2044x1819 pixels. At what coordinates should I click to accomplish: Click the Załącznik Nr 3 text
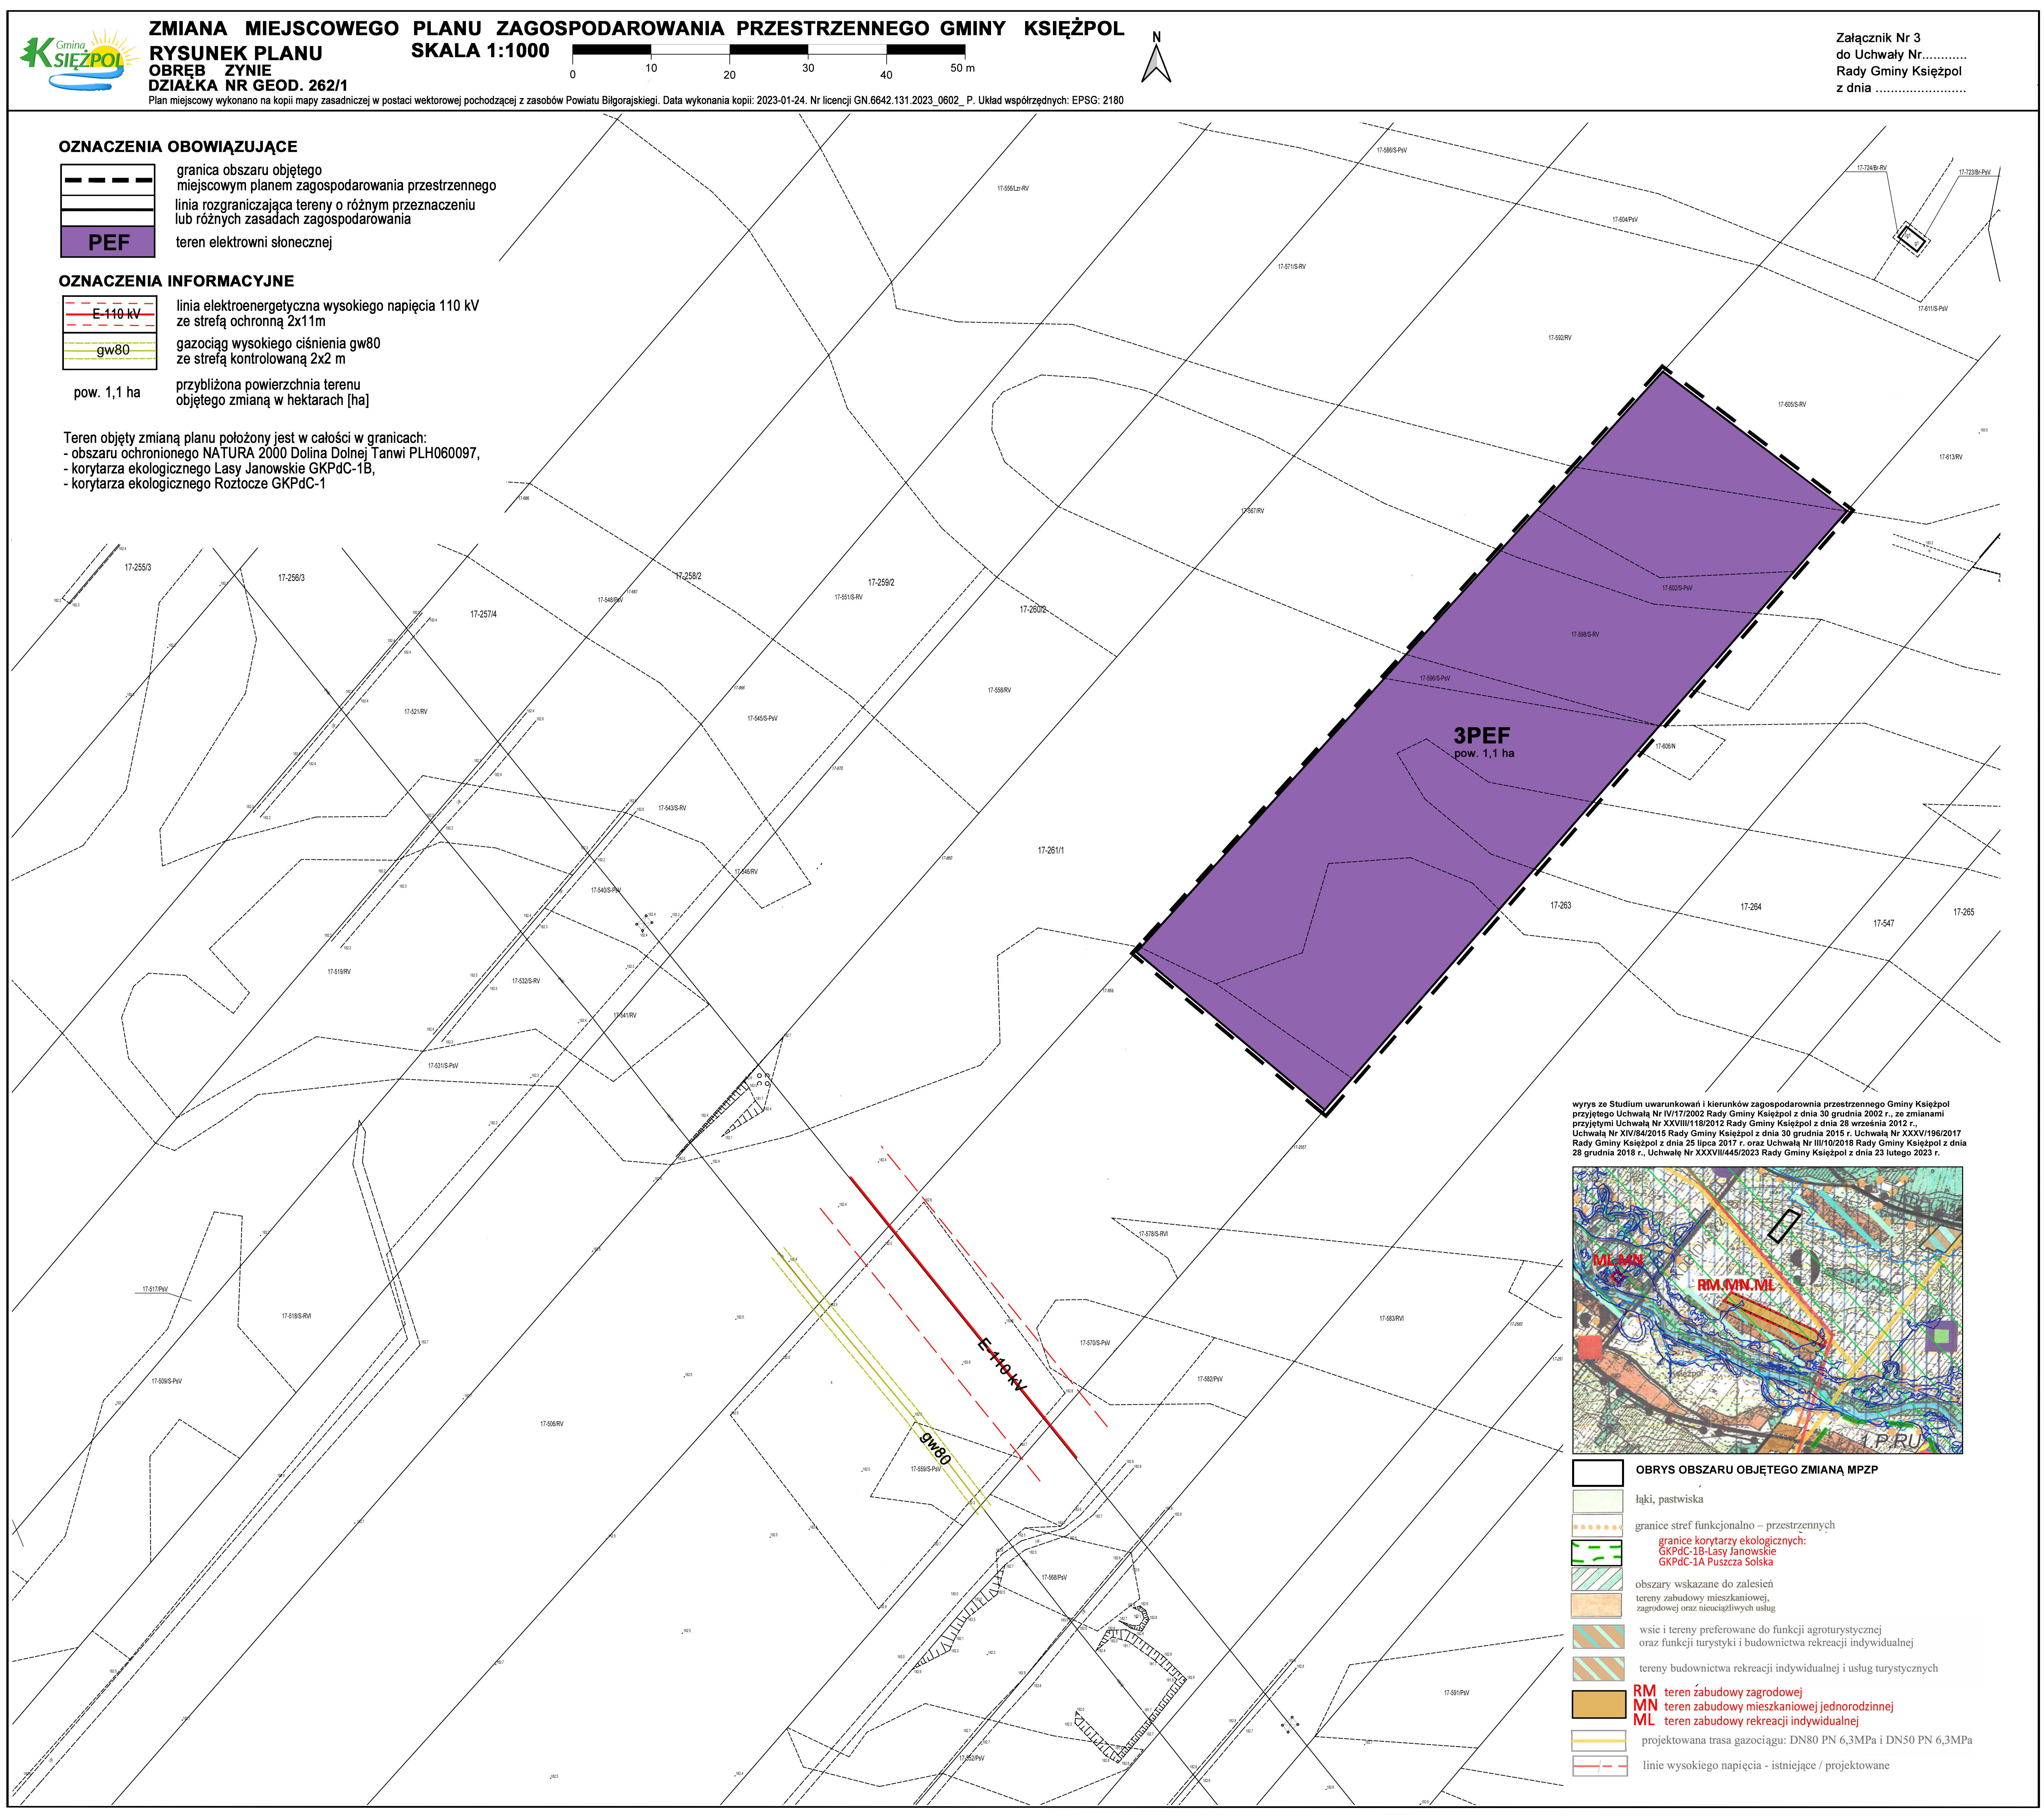pos(1878,38)
